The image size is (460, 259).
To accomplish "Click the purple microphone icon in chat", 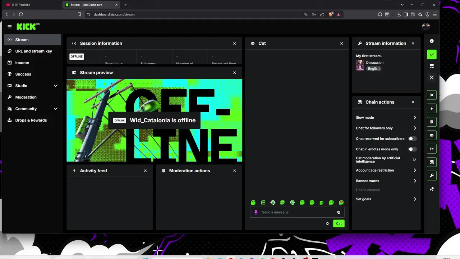I will click(256, 212).
